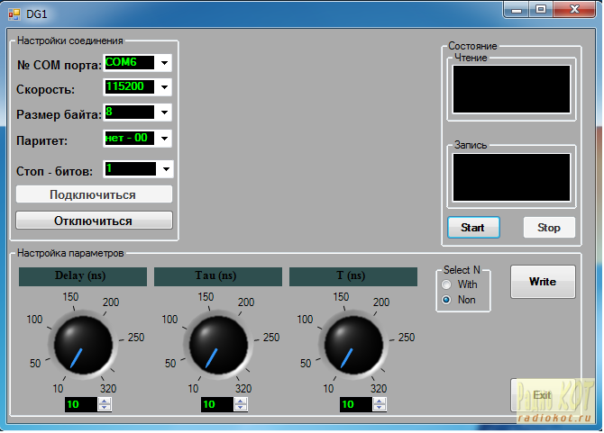Click the T value spinner arrows
604x433 pixels.
click(x=375, y=405)
